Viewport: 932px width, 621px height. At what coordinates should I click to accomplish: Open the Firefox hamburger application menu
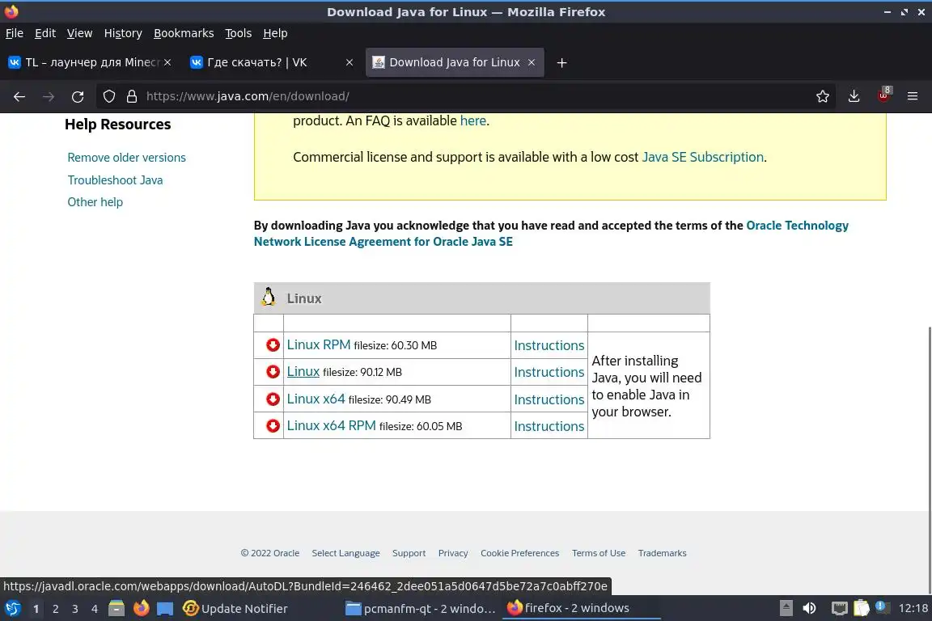pos(913,96)
